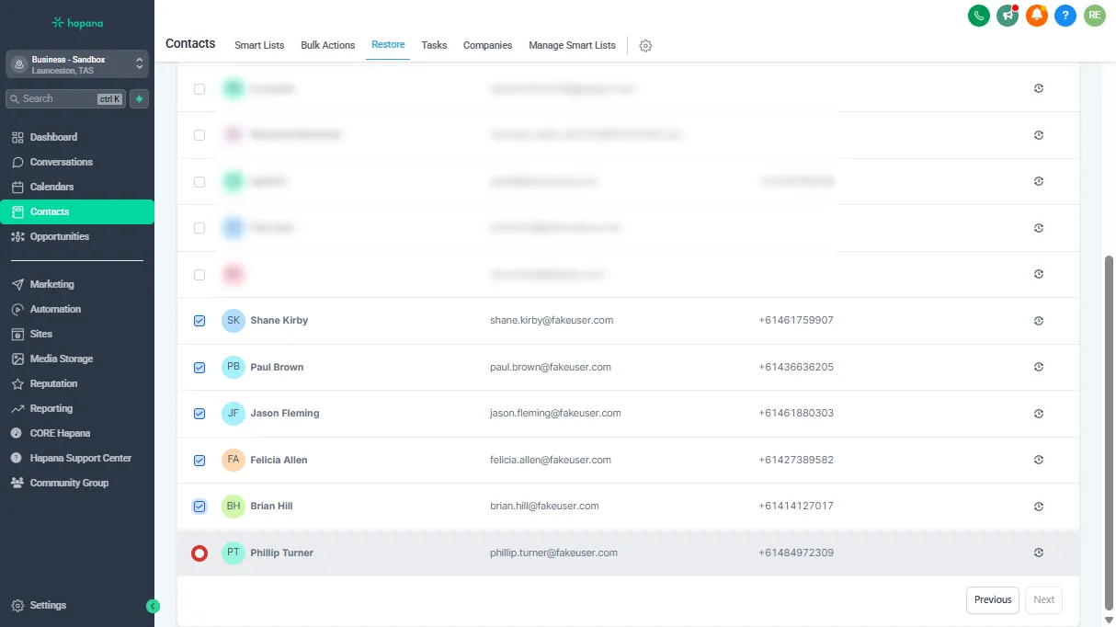This screenshot has width=1116, height=627.
Task: Click the green lightning quick actions icon
Action: pos(139,98)
